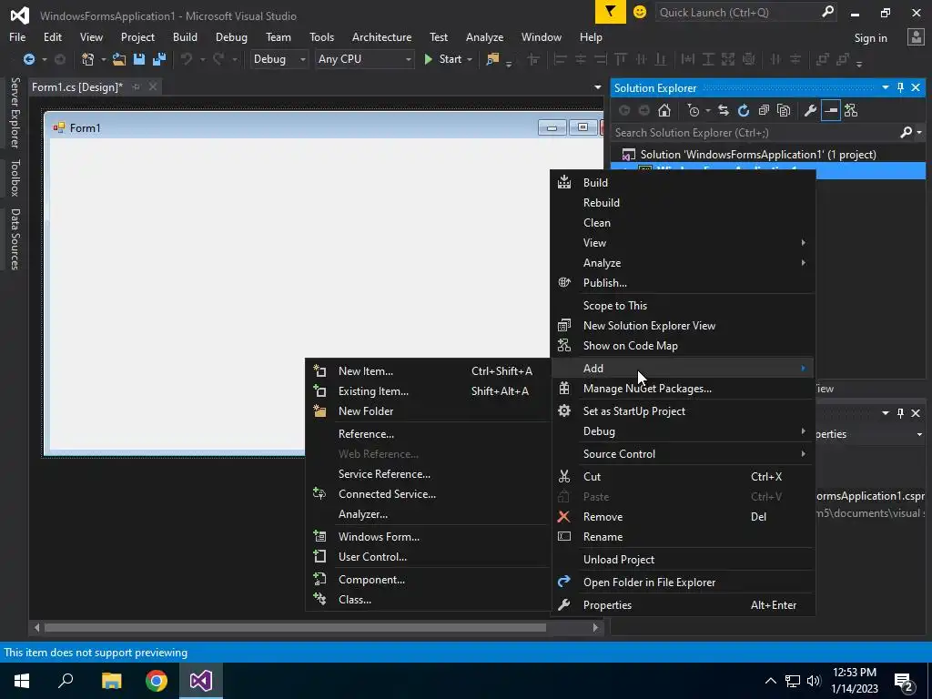
Task: Expand the Source Control submenu
Action: (683, 453)
